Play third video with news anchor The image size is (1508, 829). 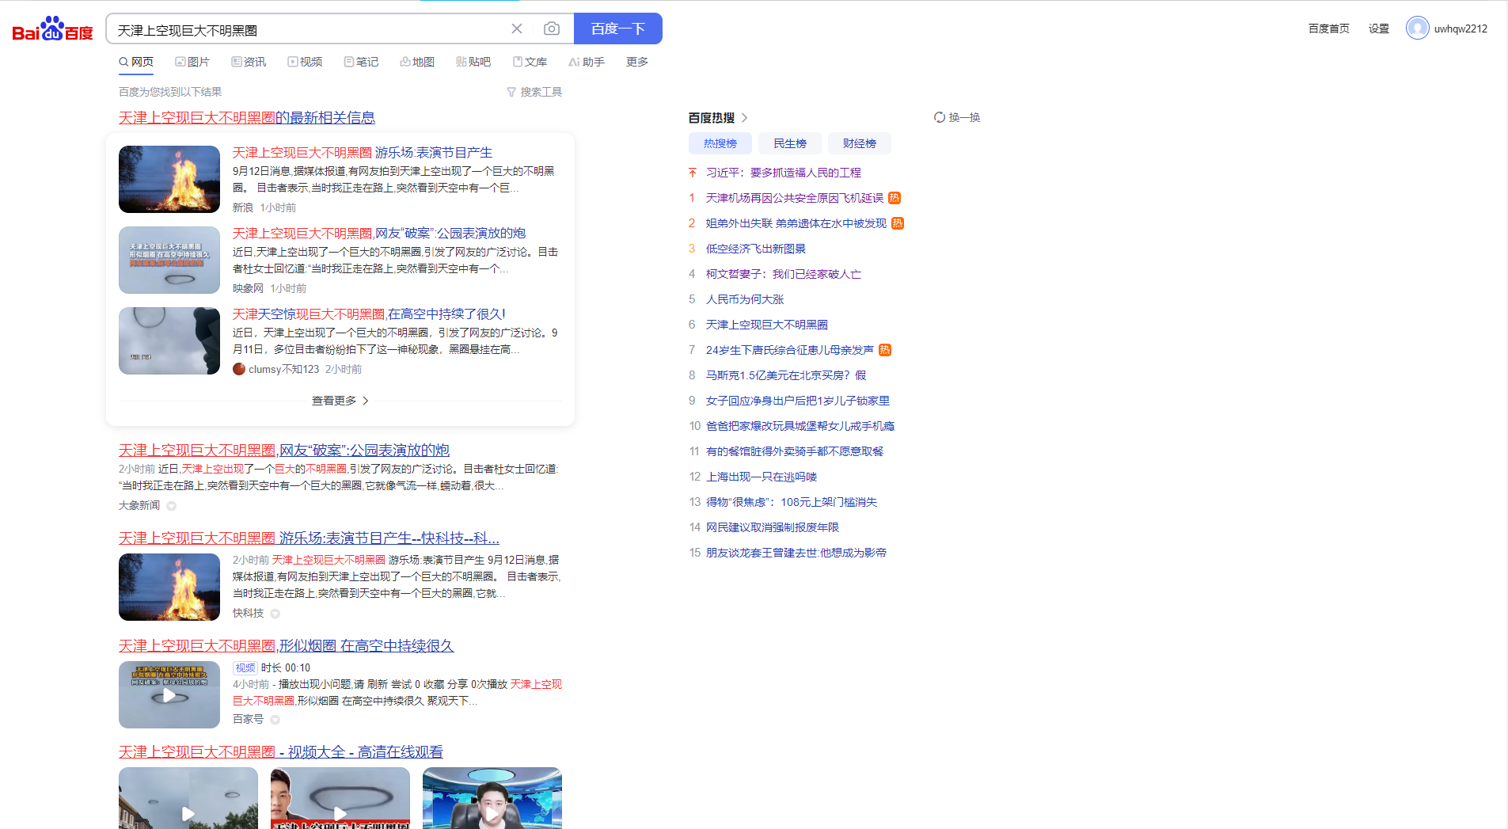[x=492, y=798]
